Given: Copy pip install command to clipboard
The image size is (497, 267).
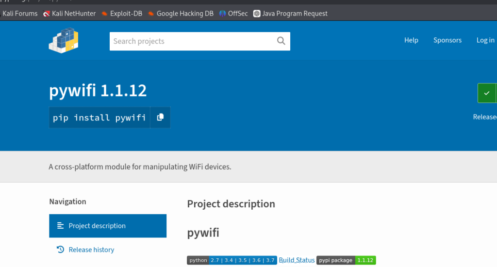Looking at the screenshot, I should (x=160, y=117).
